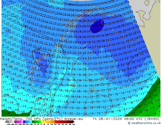The height and width of the screenshot is (125, 162).
Task: Select the bright red legend swatch at 24
Action: click(x=56, y=122)
